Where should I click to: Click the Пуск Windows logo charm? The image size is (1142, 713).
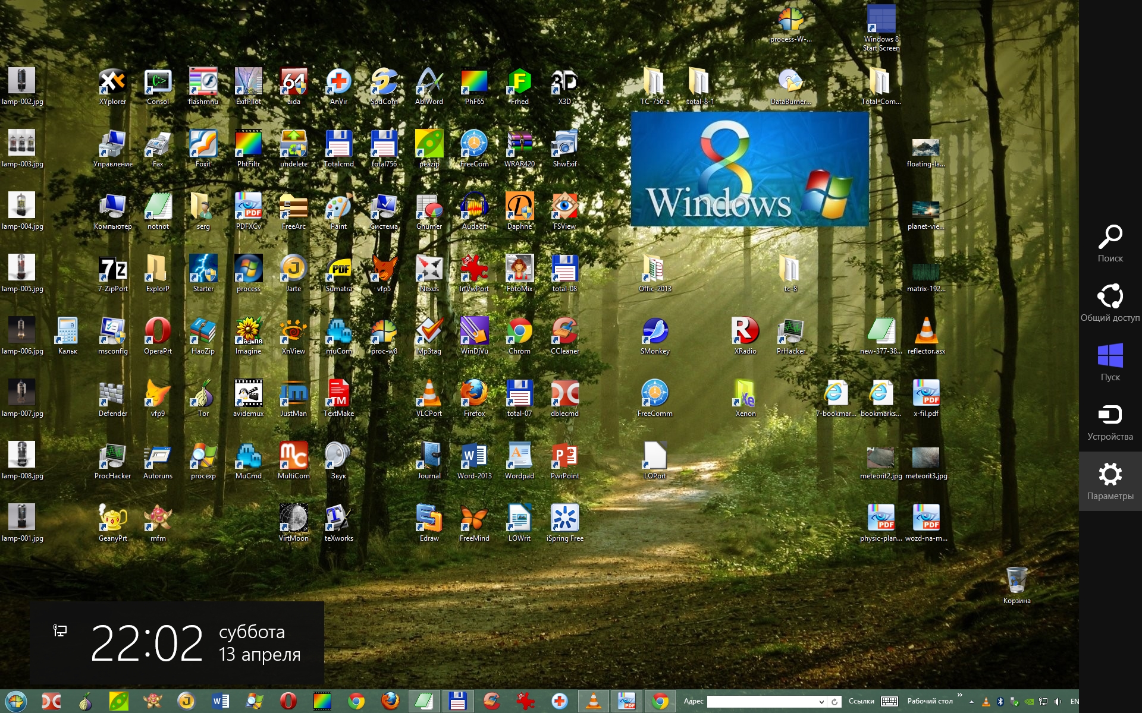(1110, 362)
